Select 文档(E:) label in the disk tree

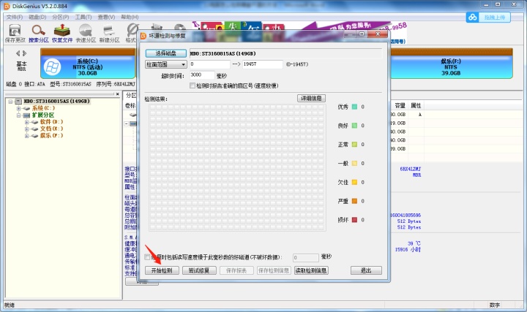click(51, 129)
